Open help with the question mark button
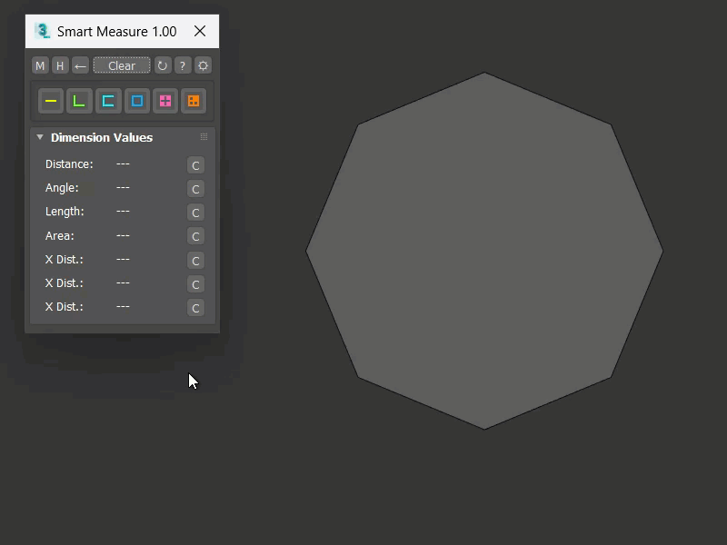 [x=183, y=65]
